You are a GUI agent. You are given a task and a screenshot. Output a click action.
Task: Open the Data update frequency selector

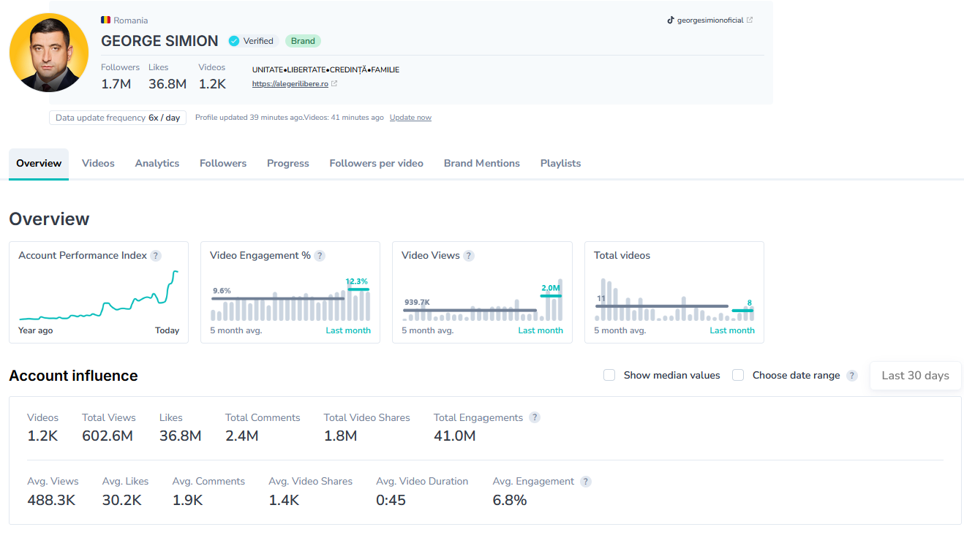(118, 118)
